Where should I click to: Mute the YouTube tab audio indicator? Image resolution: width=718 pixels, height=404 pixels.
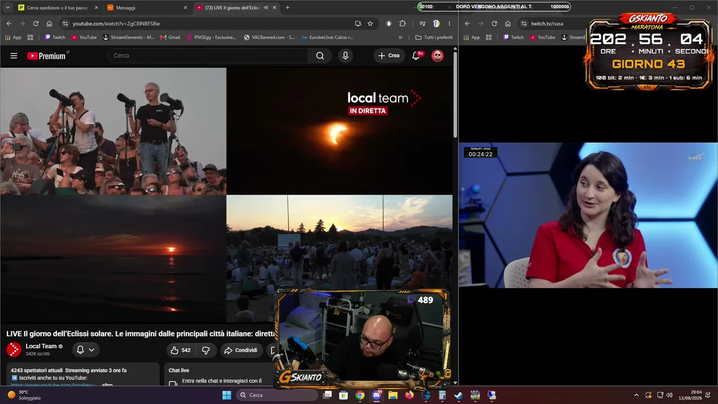click(x=265, y=8)
